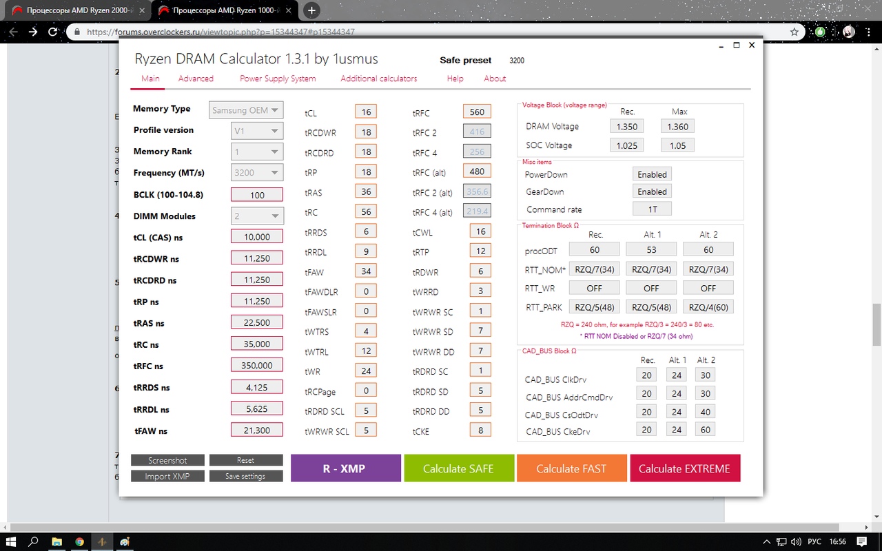Click the tFAW ns input field
Image resolution: width=882 pixels, height=551 pixels.
257,430
